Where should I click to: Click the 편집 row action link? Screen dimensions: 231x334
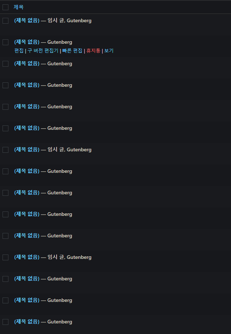tap(19, 51)
